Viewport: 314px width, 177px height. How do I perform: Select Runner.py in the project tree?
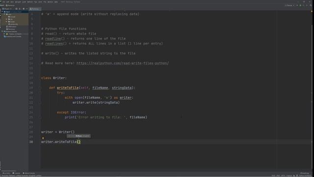11,29
